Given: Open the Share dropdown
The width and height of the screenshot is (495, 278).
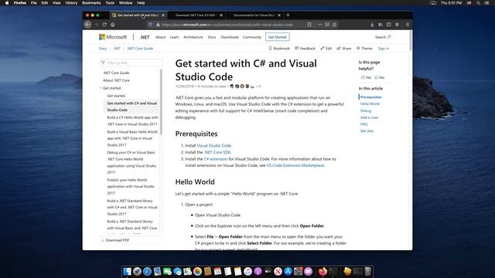Looking at the screenshot, I should [343, 49].
